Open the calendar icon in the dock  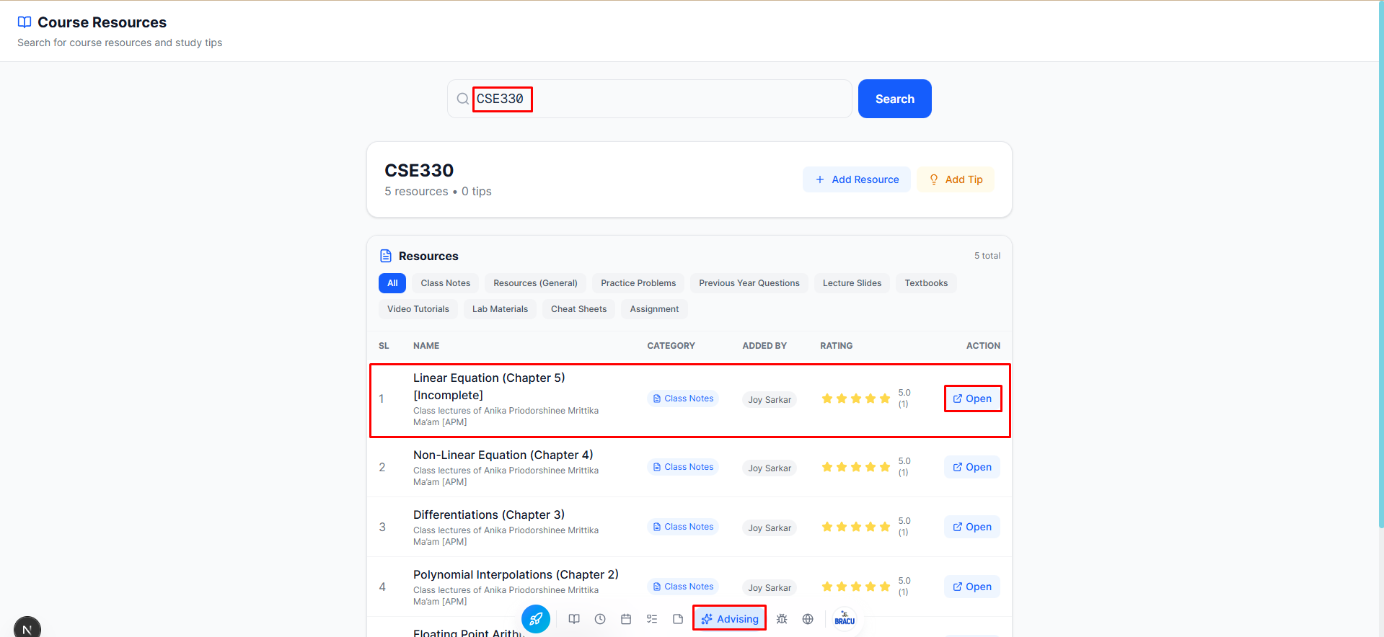tap(626, 619)
